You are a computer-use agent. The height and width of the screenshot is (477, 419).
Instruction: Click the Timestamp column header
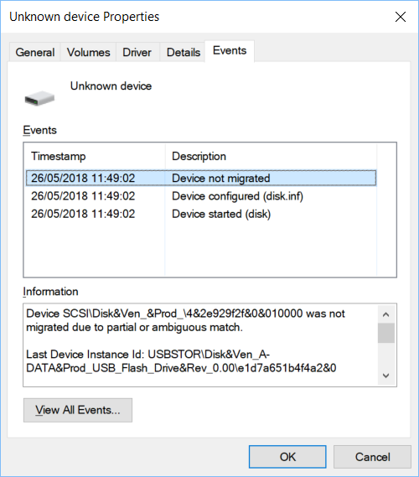point(95,157)
